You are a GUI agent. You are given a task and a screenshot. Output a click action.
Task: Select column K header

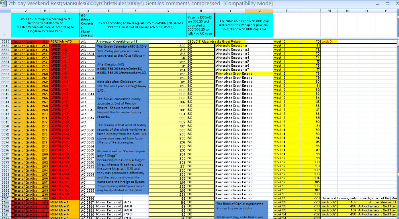point(287,11)
